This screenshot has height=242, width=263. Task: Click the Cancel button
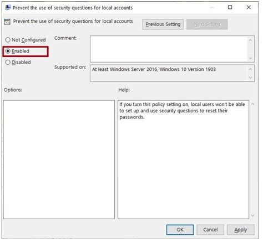(x=210, y=230)
